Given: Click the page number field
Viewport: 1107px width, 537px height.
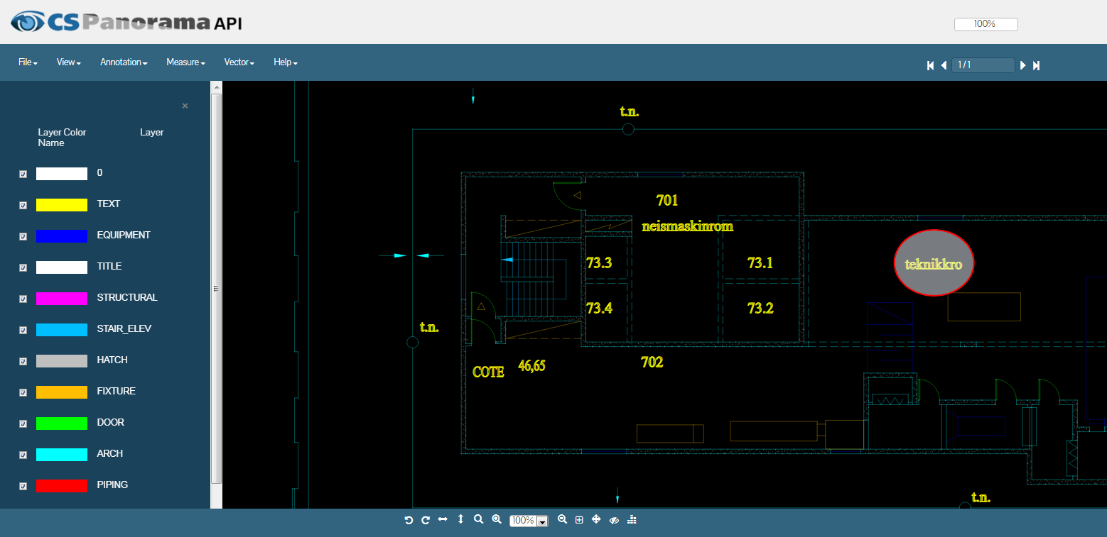Looking at the screenshot, I should pyautogui.click(x=983, y=65).
